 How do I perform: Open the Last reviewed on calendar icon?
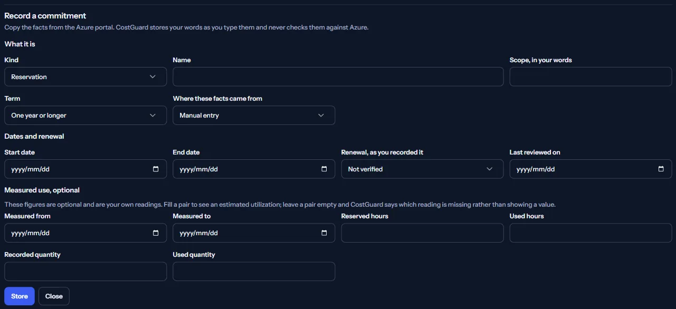(x=661, y=169)
